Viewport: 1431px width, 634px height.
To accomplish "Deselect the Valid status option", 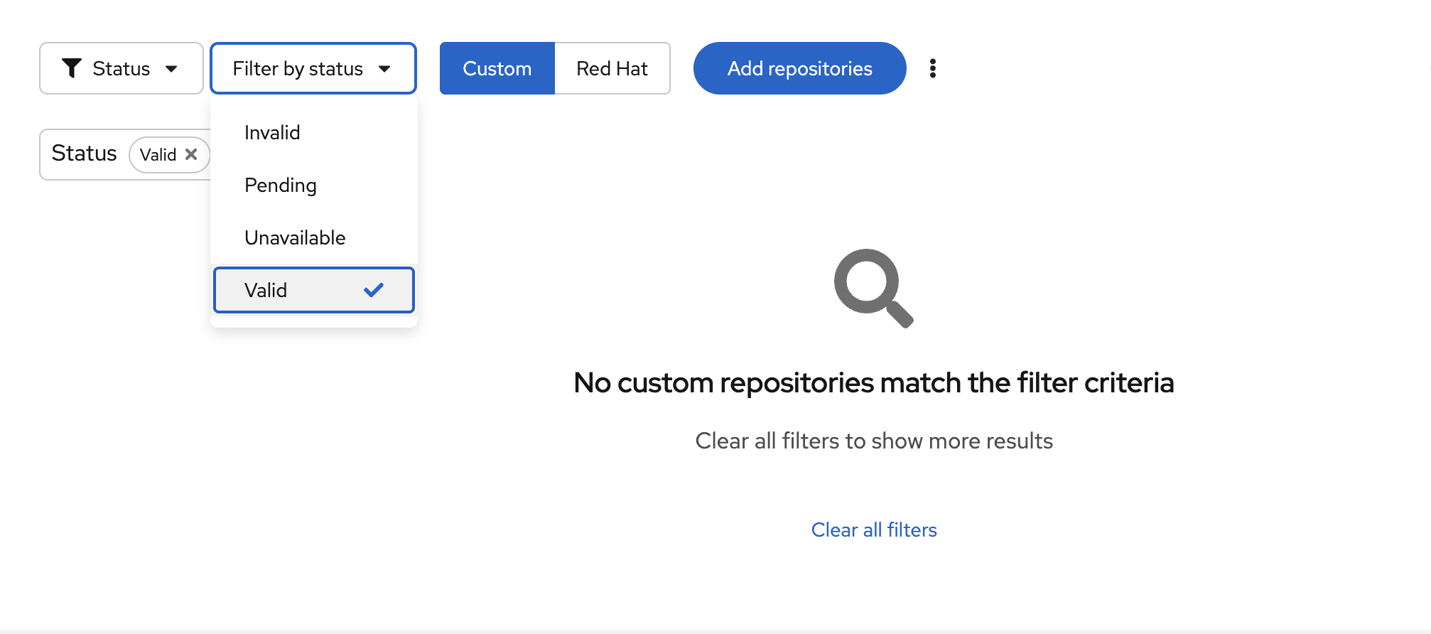I will (x=266, y=290).
